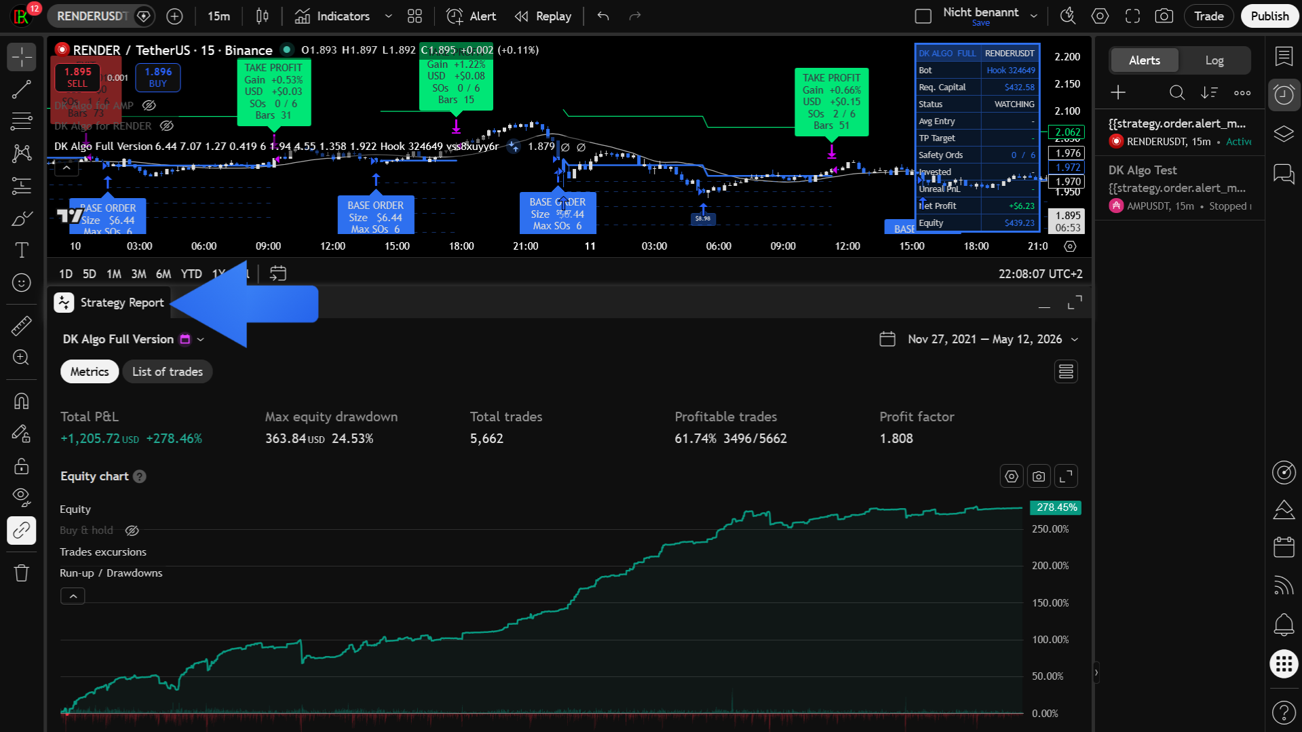Expand DK Algo Full Version strategy dropdown
The width and height of the screenshot is (1302, 732).
pos(201,339)
